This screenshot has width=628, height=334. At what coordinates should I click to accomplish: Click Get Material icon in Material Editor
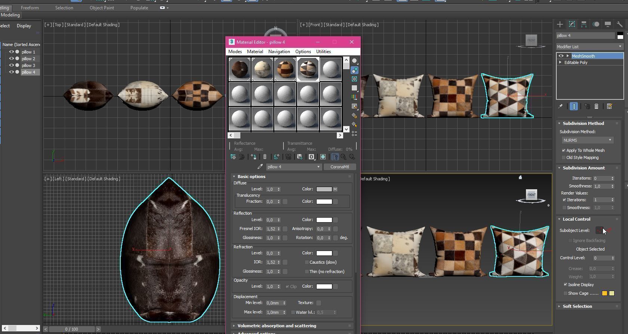233,157
